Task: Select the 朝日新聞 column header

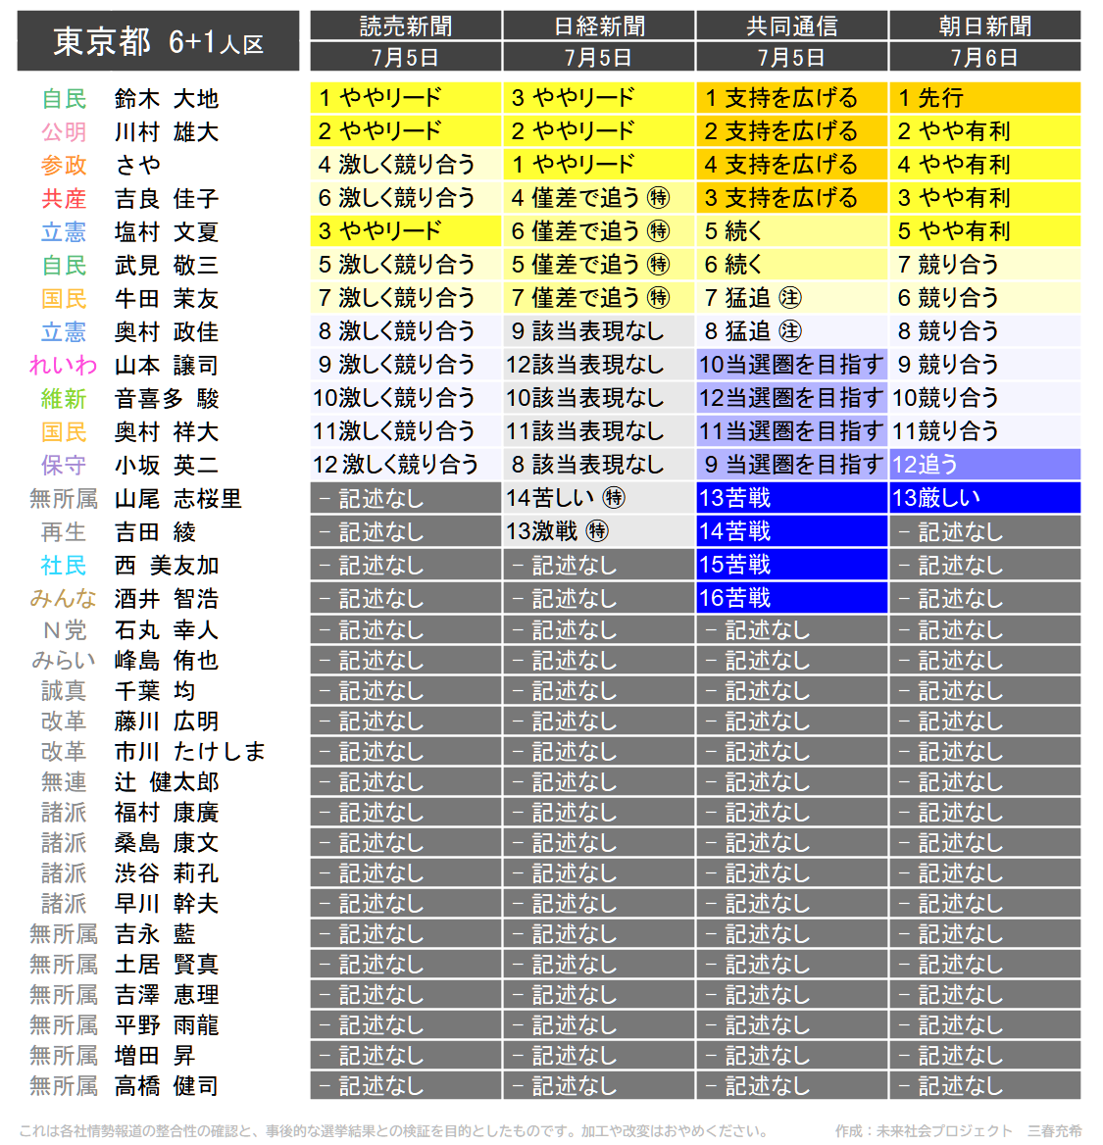Action: (x=984, y=25)
